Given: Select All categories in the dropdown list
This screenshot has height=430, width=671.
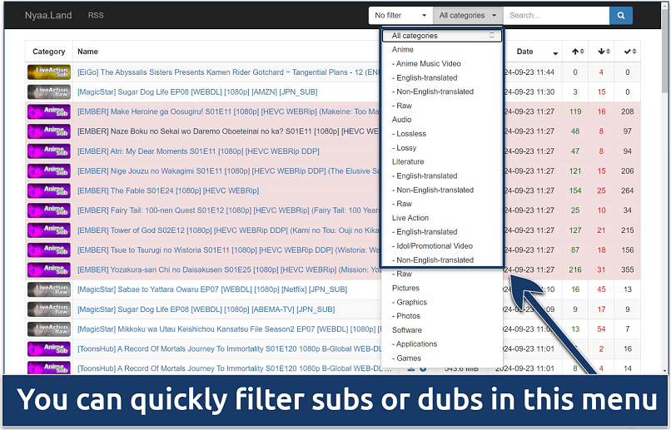Looking at the screenshot, I should pos(442,36).
